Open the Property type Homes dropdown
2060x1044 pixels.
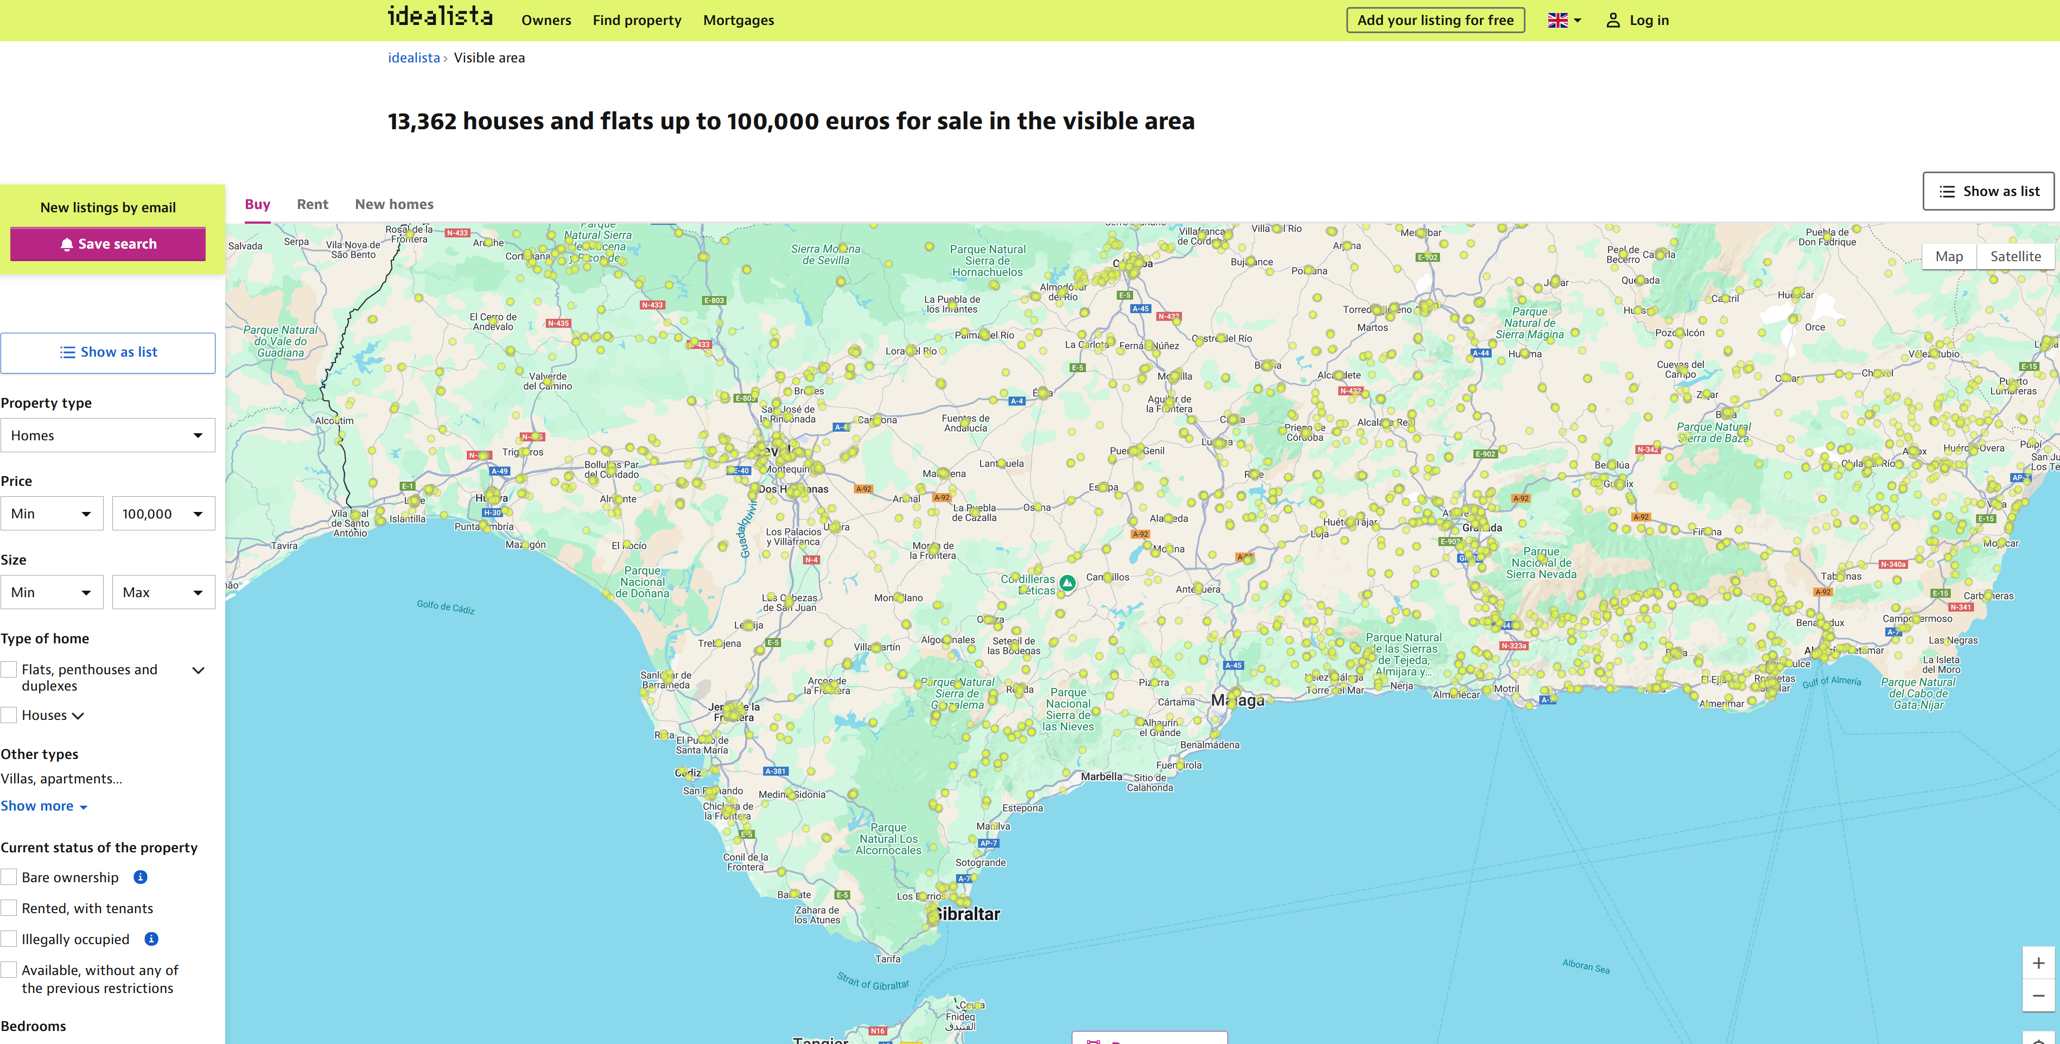click(x=108, y=435)
